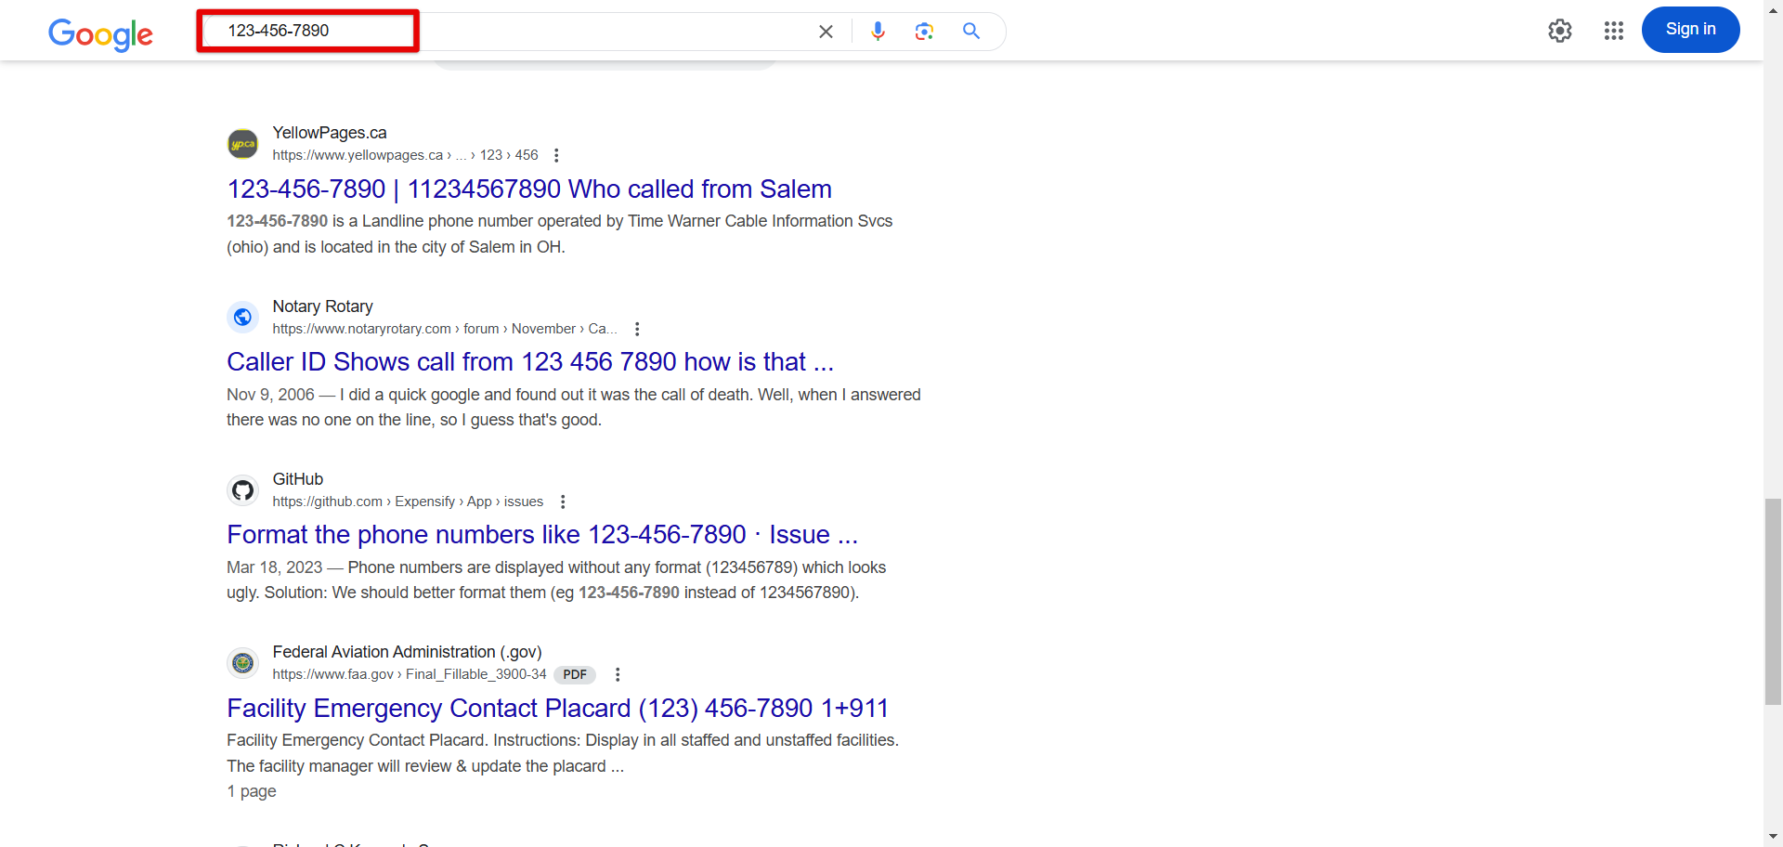Open Quick Settings gear icon
The width and height of the screenshot is (1783, 847).
[x=1560, y=31]
